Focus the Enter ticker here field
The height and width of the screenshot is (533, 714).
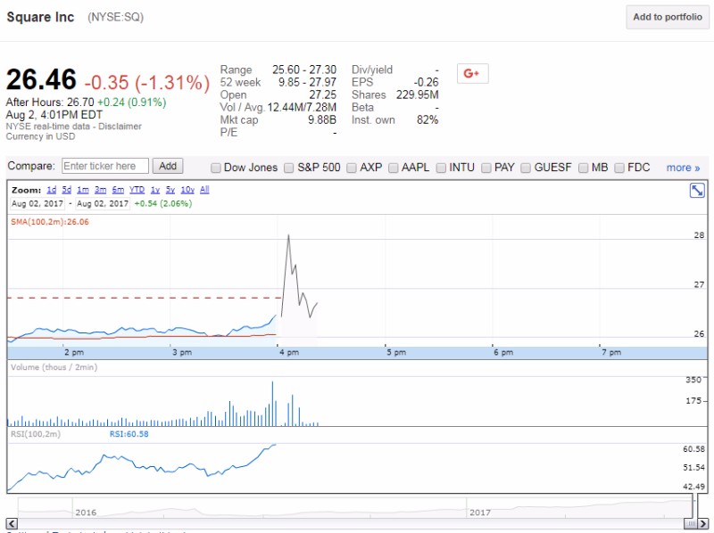(105, 166)
